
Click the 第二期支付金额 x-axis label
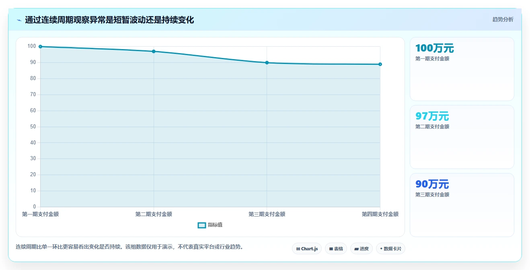(154, 214)
